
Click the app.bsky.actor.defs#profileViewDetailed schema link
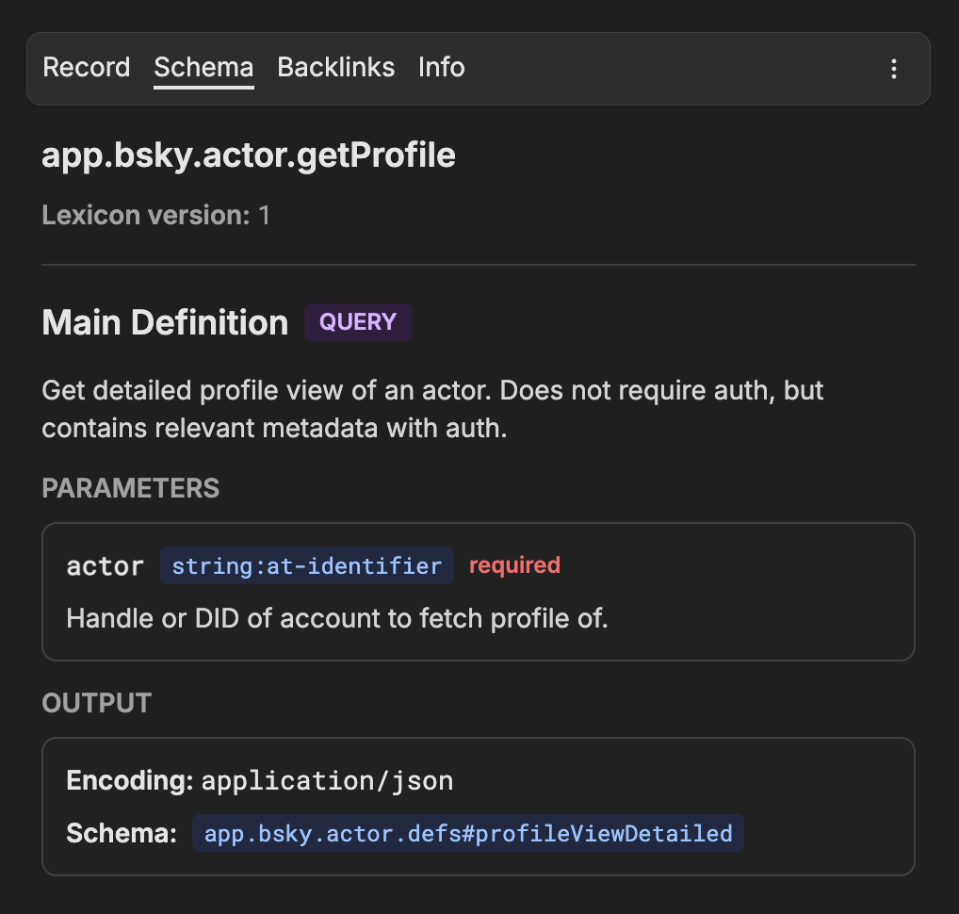[468, 834]
